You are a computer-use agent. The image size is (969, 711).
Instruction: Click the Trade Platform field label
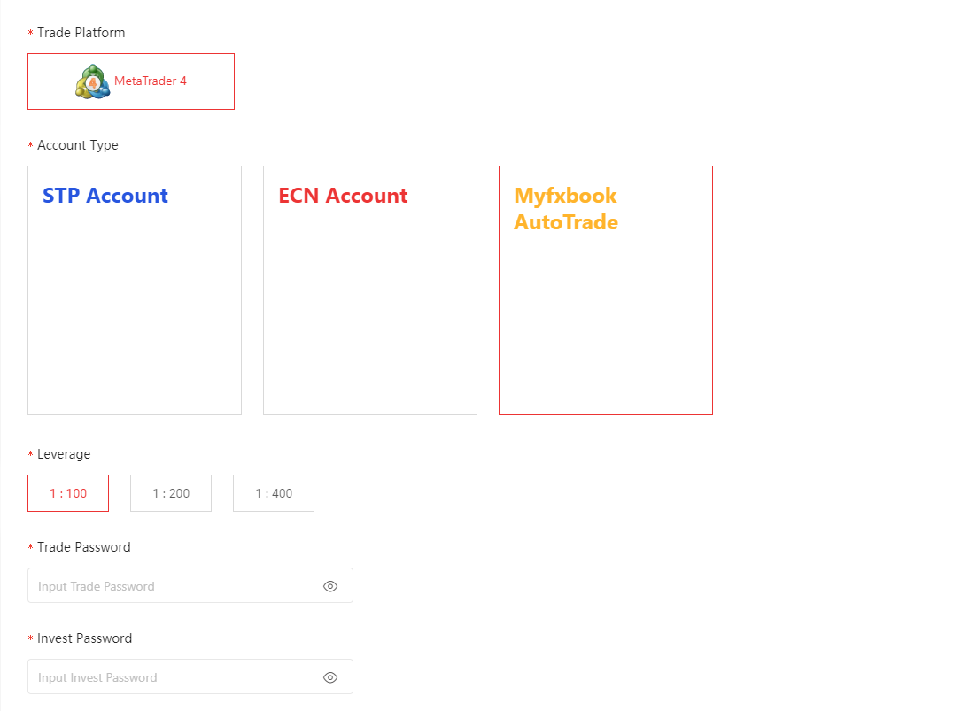[x=81, y=33]
